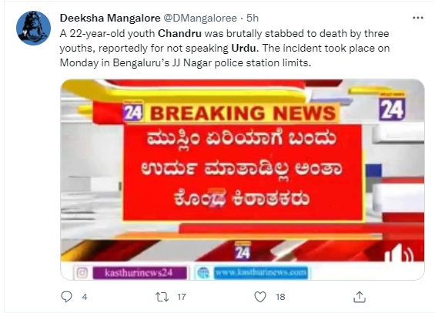Open the three-dot more options menu
Viewport: 435px width, 313px height.
[418, 18]
